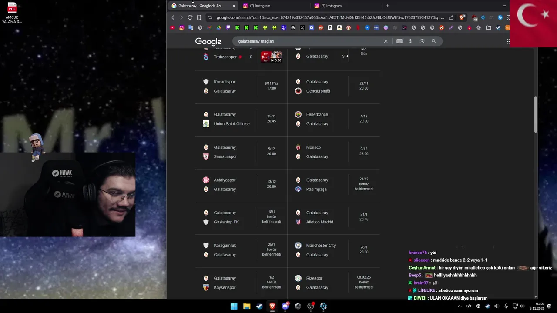Open the notification bell in system tray
Image resolution: width=557 pixels, height=313 pixels.
pos(549,306)
